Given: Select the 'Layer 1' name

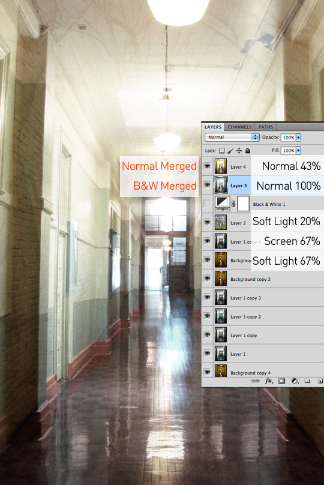Looking at the screenshot, I should coord(238,354).
